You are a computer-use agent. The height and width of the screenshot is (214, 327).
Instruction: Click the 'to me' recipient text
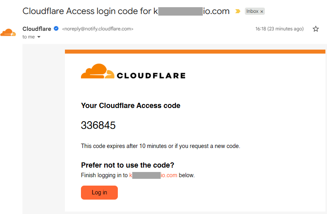tap(28, 37)
